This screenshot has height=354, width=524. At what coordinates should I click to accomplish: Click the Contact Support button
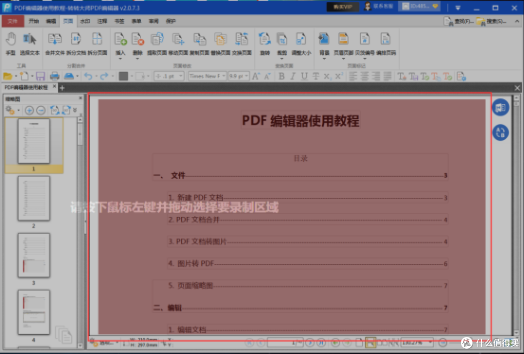point(378,6)
